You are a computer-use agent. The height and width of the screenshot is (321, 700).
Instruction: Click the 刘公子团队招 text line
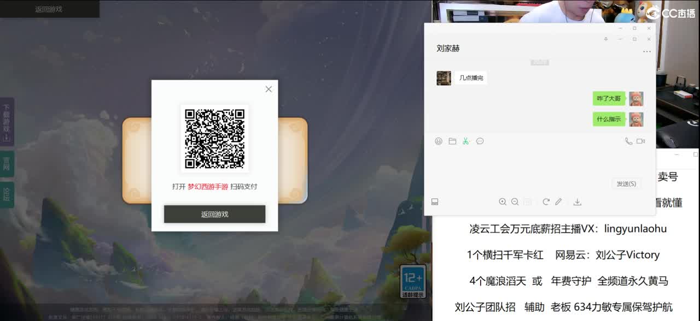pos(564,307)
